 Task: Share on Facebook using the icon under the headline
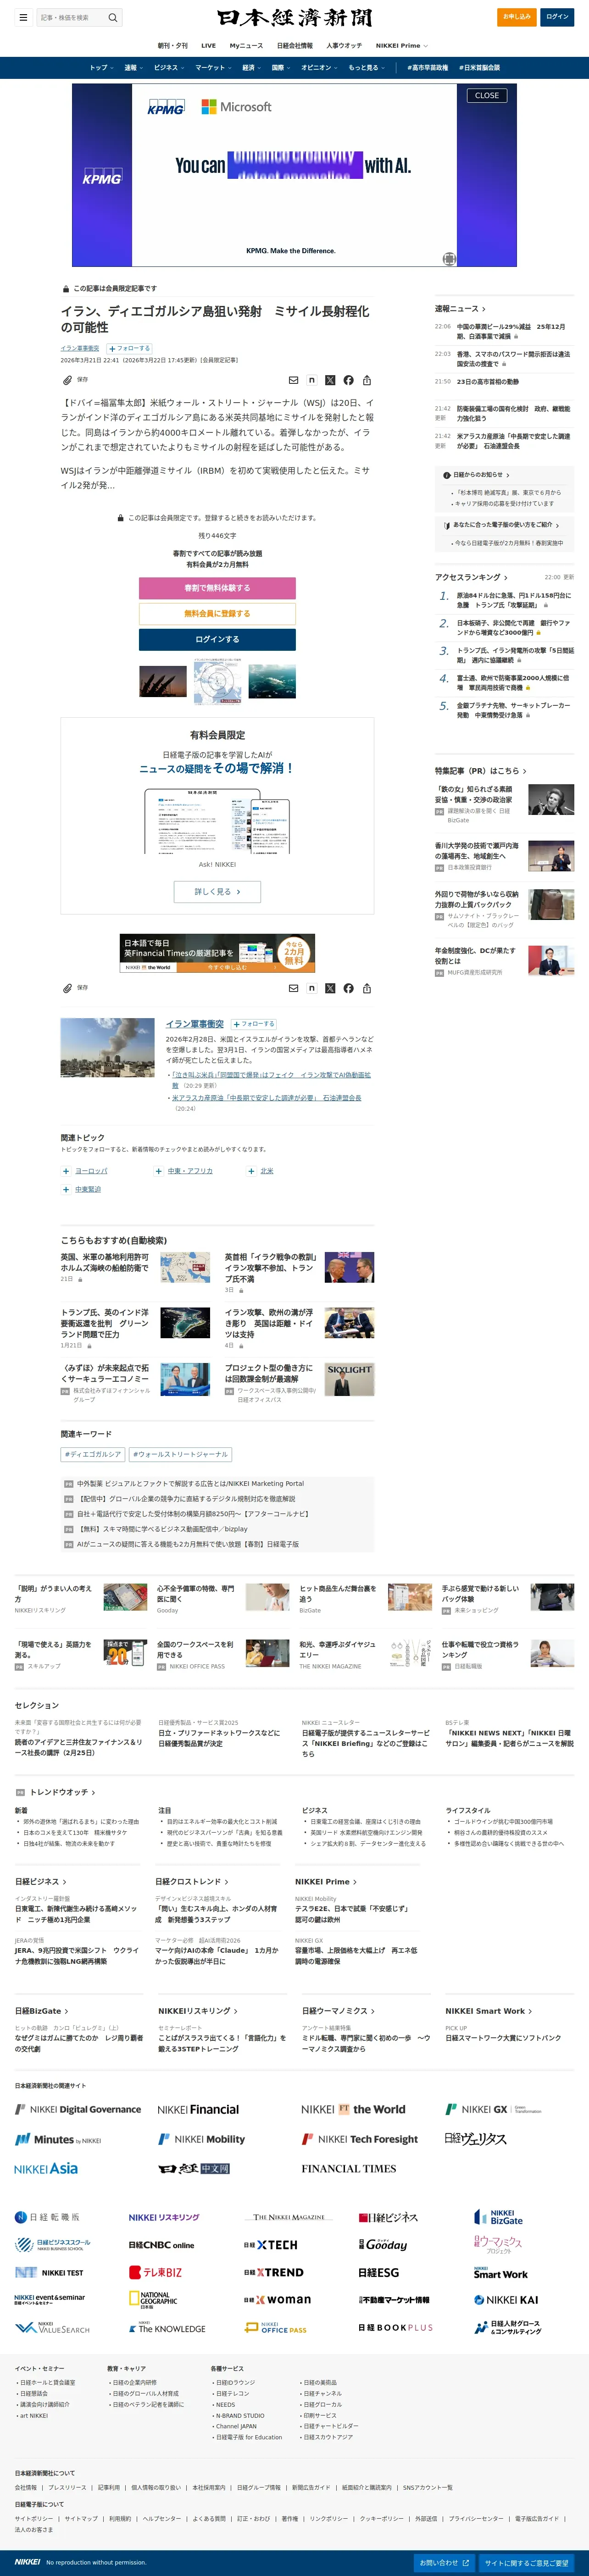tap(348, 380)
